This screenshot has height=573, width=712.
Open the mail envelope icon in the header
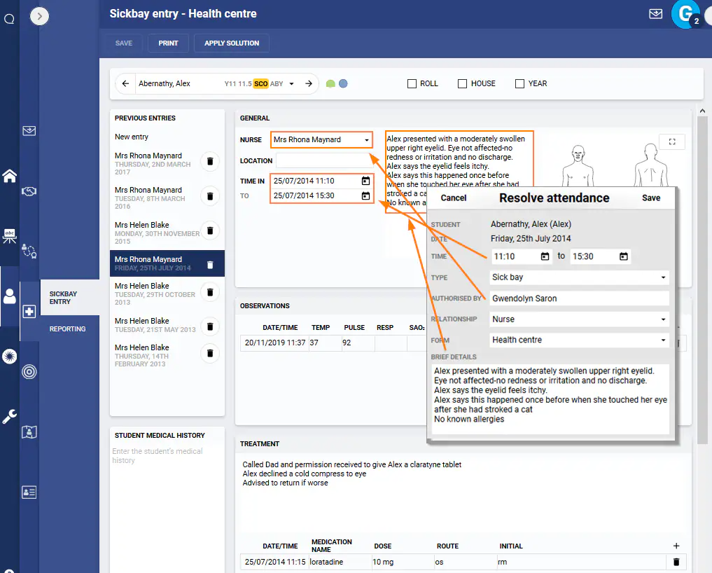tap(655, 13)
